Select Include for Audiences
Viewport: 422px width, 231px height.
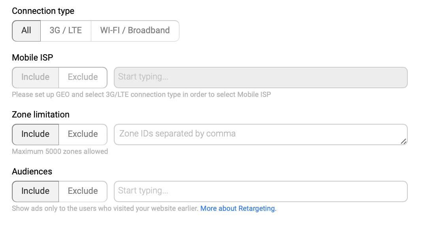(x=36, y=191)
